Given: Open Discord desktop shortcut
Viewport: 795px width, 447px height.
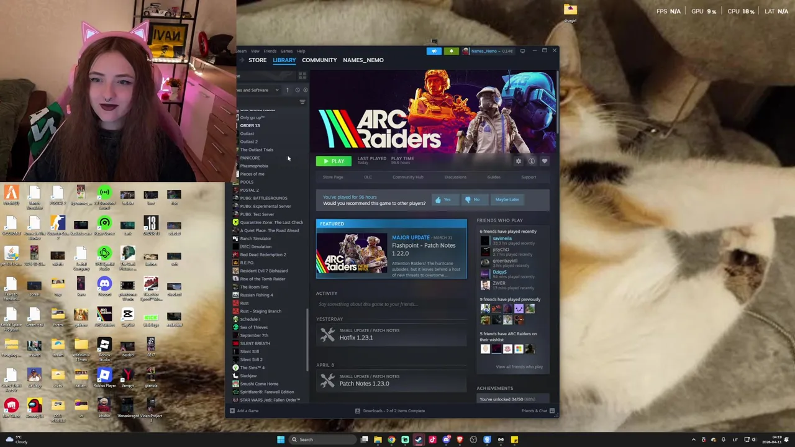Looking at the screenshot, I should pos(104,284).
